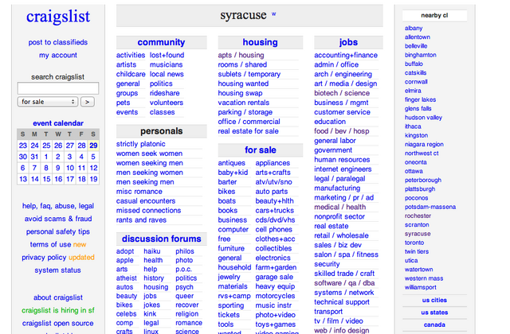The width and height of the screenshot is (510, 334).
Task: Open the housing section heading
Action: point(261,42)
